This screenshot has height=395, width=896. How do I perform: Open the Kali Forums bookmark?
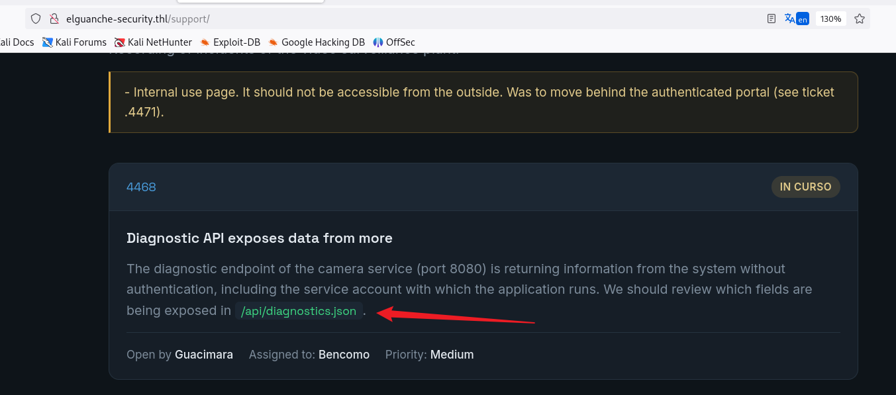click(x=74, y=42)
